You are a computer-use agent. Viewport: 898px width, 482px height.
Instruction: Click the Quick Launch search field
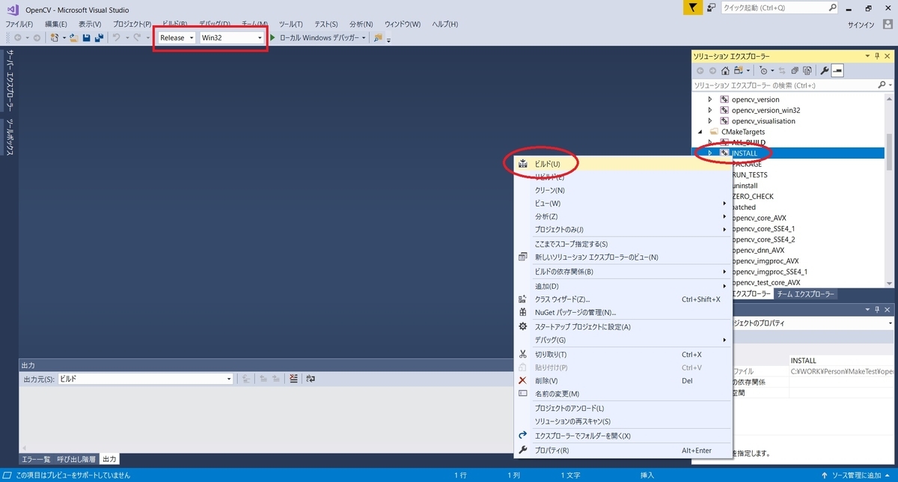(x=775, y=7)
